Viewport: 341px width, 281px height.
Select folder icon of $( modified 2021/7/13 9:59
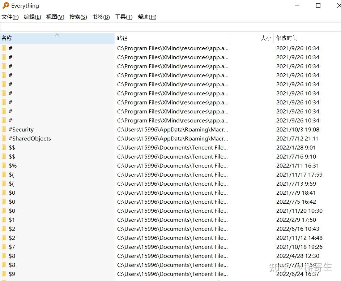click(4, 184)
